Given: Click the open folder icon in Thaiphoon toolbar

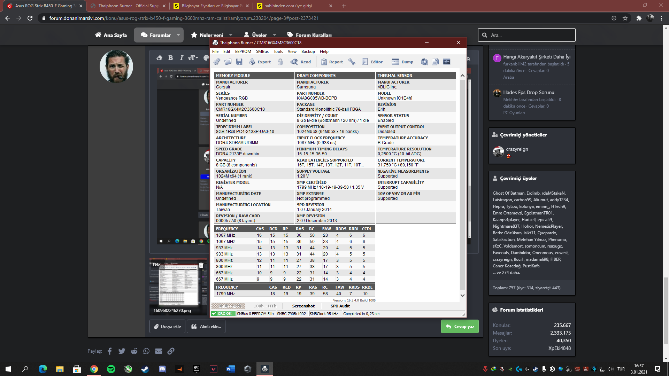Looking at the screenshot, I should 228,62.
